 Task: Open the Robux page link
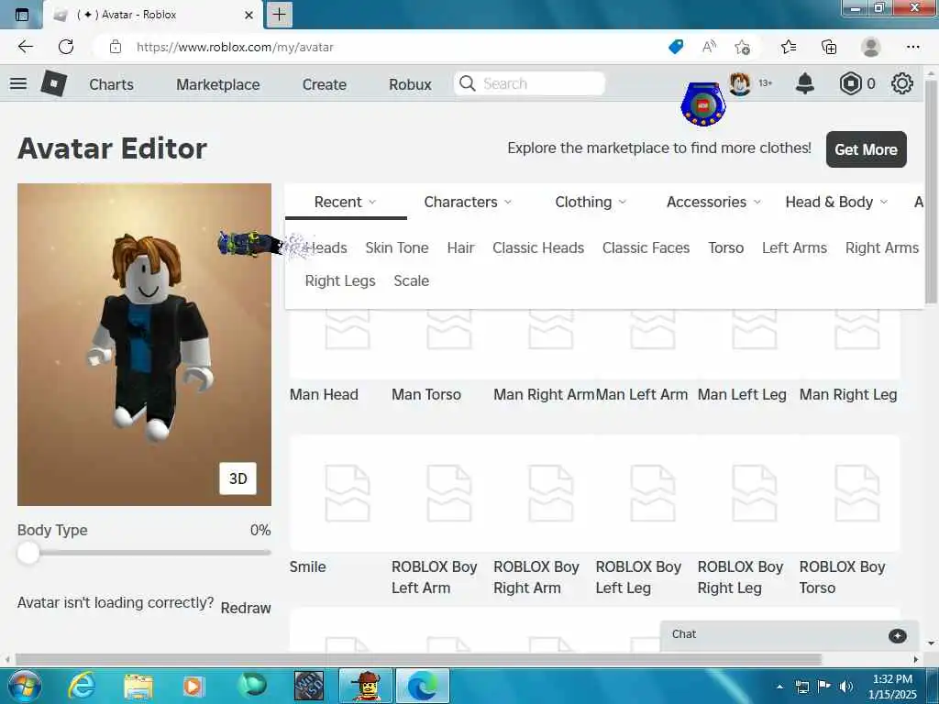[410, 84]
